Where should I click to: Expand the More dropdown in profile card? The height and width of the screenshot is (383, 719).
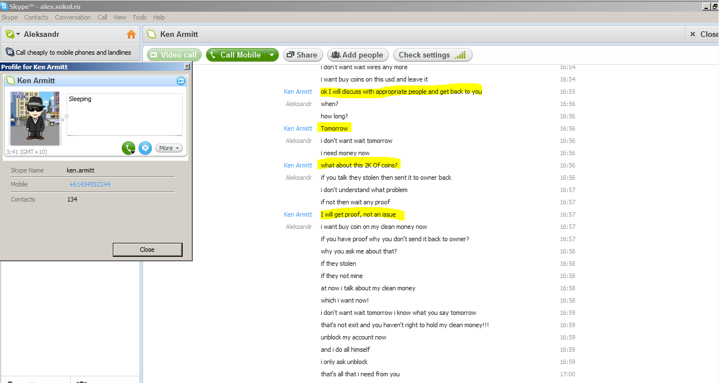click(x=169, y=148)
